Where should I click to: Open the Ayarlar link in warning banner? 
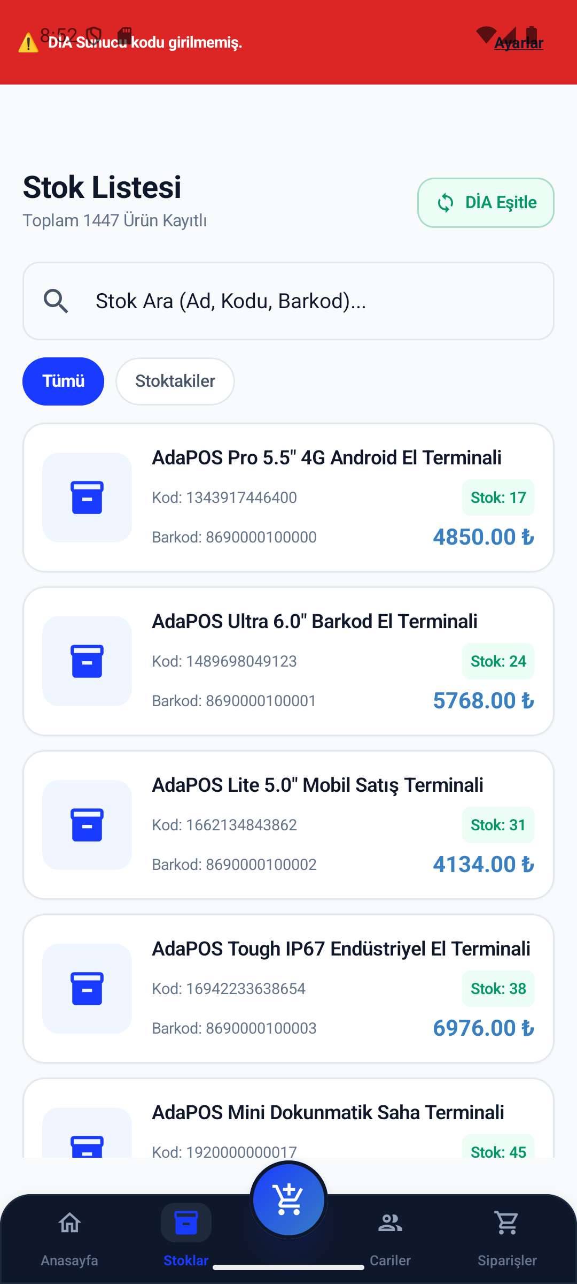pyautogui.click(x=519, y=43)
